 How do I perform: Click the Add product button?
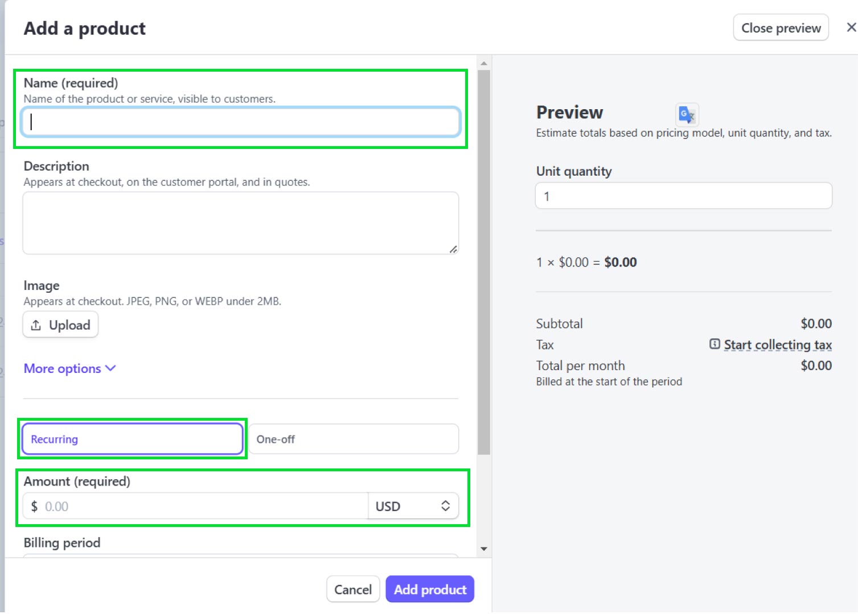(x=429, y=589)
